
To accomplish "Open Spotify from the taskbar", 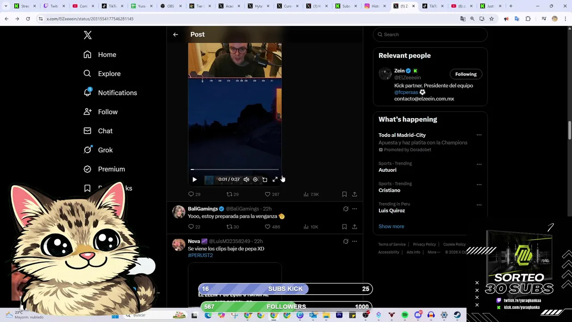I will click(x=405, y=315).
